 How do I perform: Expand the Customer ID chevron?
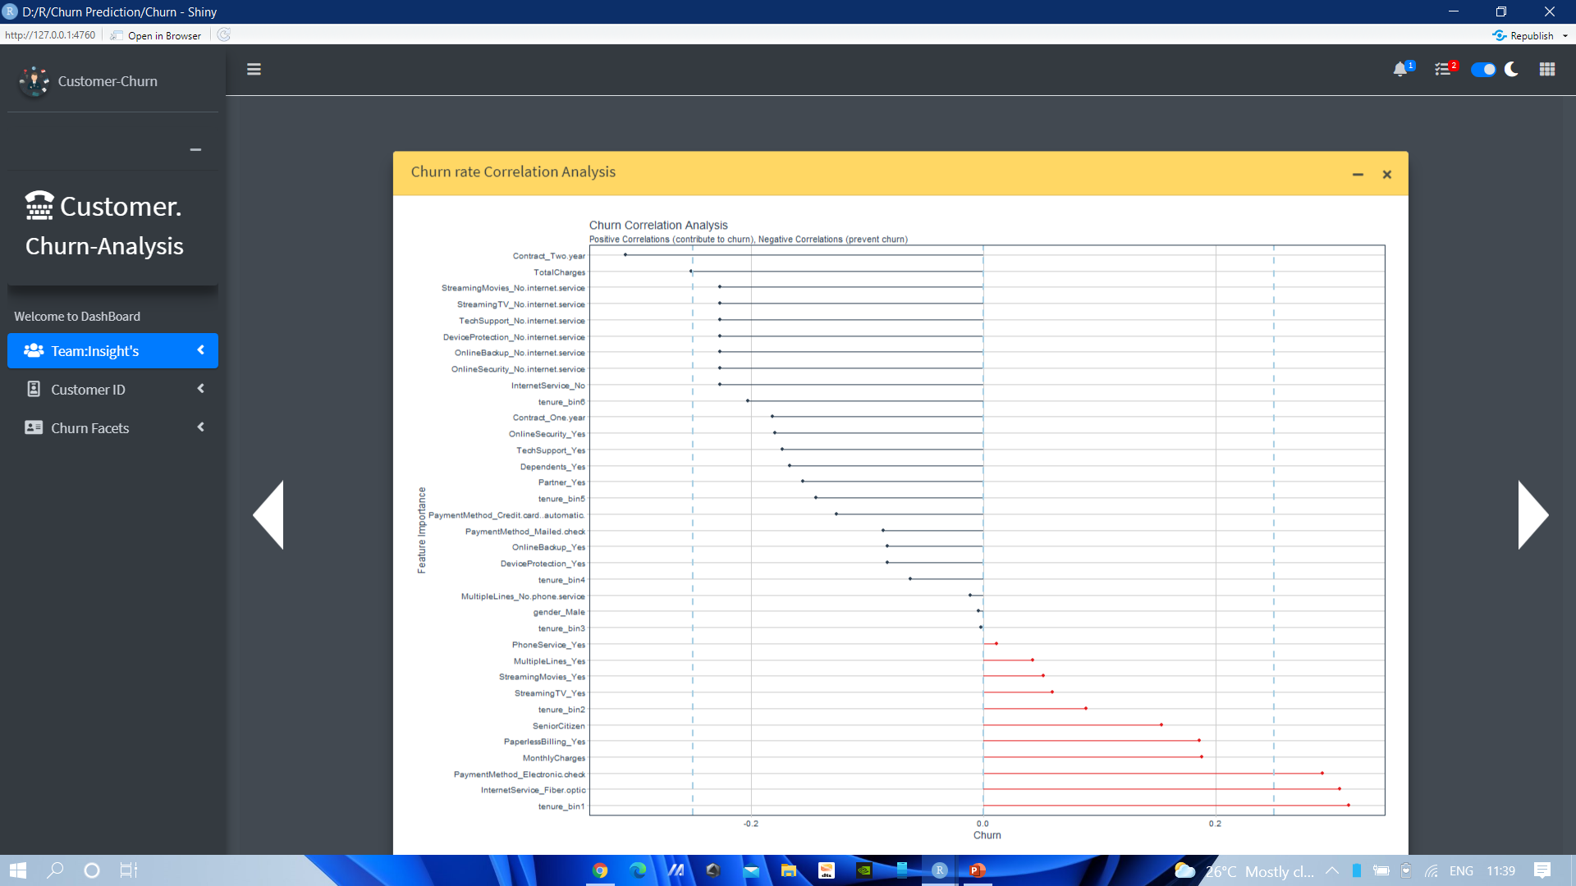tap(200, 389)
